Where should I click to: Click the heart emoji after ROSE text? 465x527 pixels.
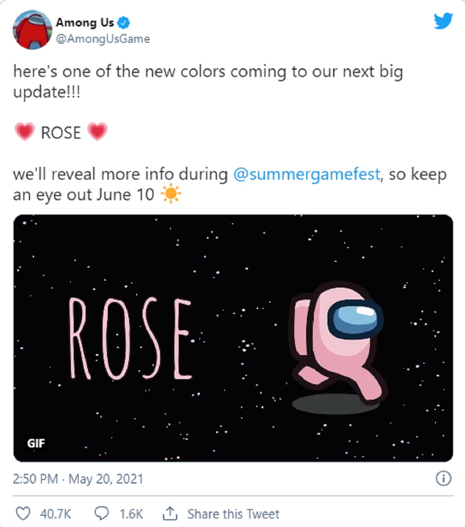point(97,132)
